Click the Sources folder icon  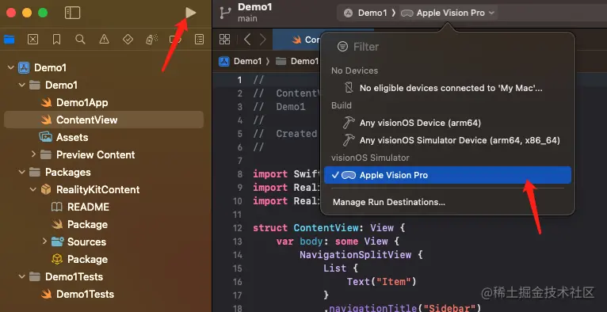click(58, 242)
